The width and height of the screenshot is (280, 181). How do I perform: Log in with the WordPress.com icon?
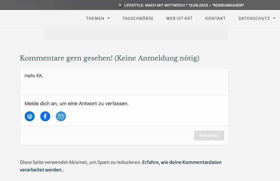tap(30, 116)
